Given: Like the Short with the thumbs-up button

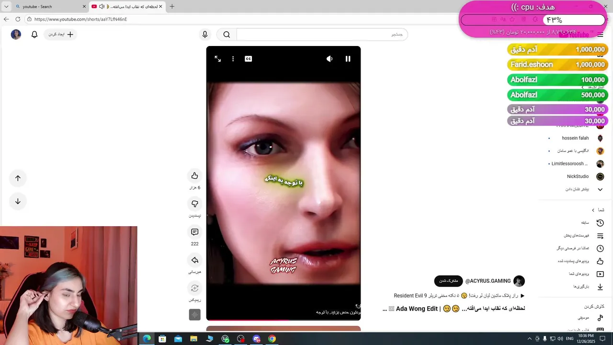Looking at the screenshot, I should click(194, 176).
